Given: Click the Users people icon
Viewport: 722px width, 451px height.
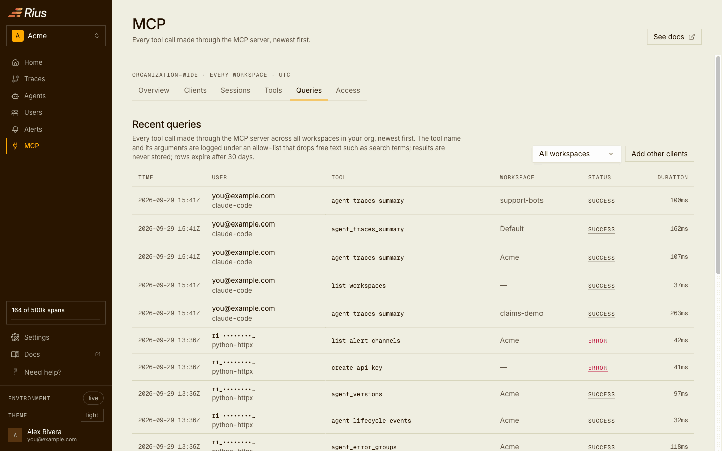Looking at the screenshot, I should pyautogui.click(x=15, y=112).
